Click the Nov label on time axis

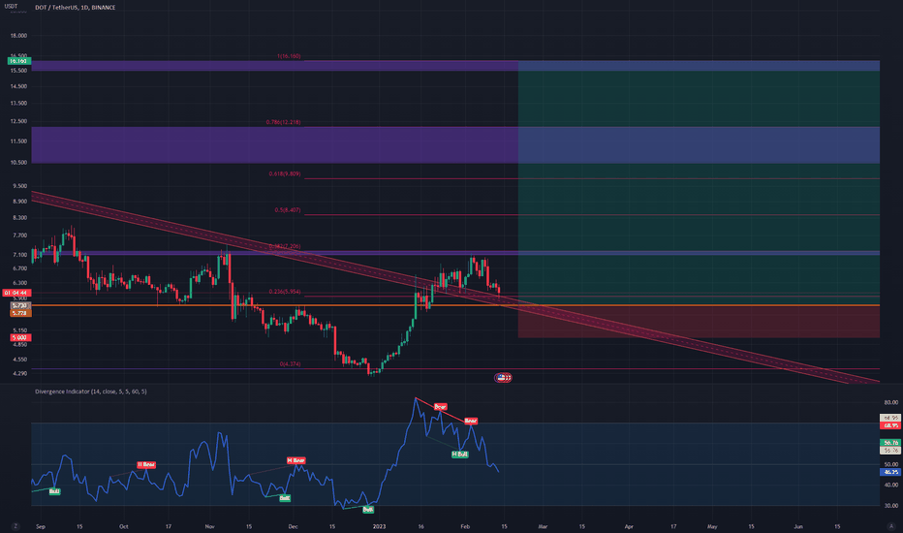[x=209, y=526]
